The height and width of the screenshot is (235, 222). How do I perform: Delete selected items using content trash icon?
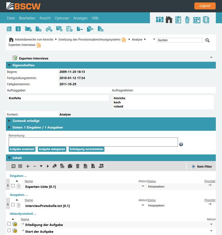point(78,166)
